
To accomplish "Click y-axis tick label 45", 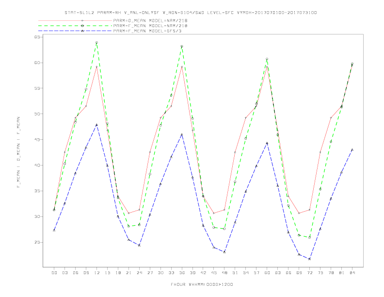I will tap(37, 140).
